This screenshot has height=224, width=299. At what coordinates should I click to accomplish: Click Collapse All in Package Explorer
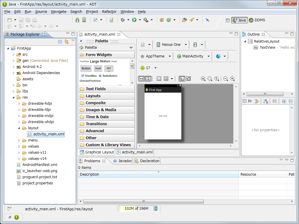pos(60,42)
